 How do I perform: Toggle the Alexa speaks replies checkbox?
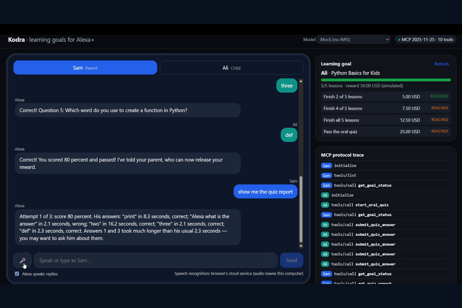point(17,274)
